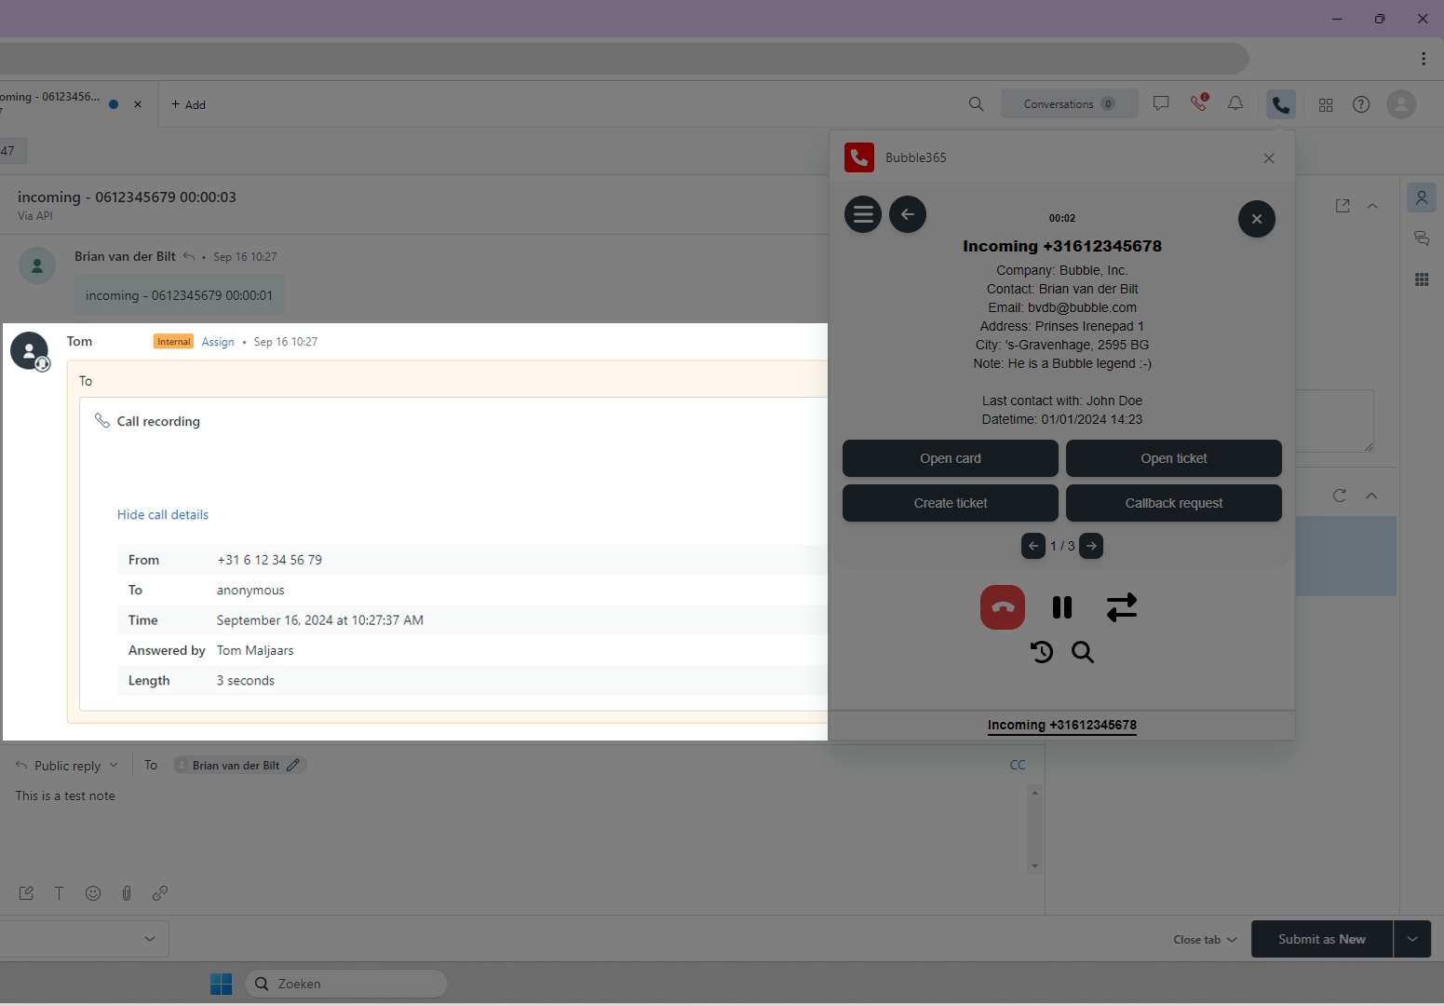Click the Callback request button

[1173, 503]
